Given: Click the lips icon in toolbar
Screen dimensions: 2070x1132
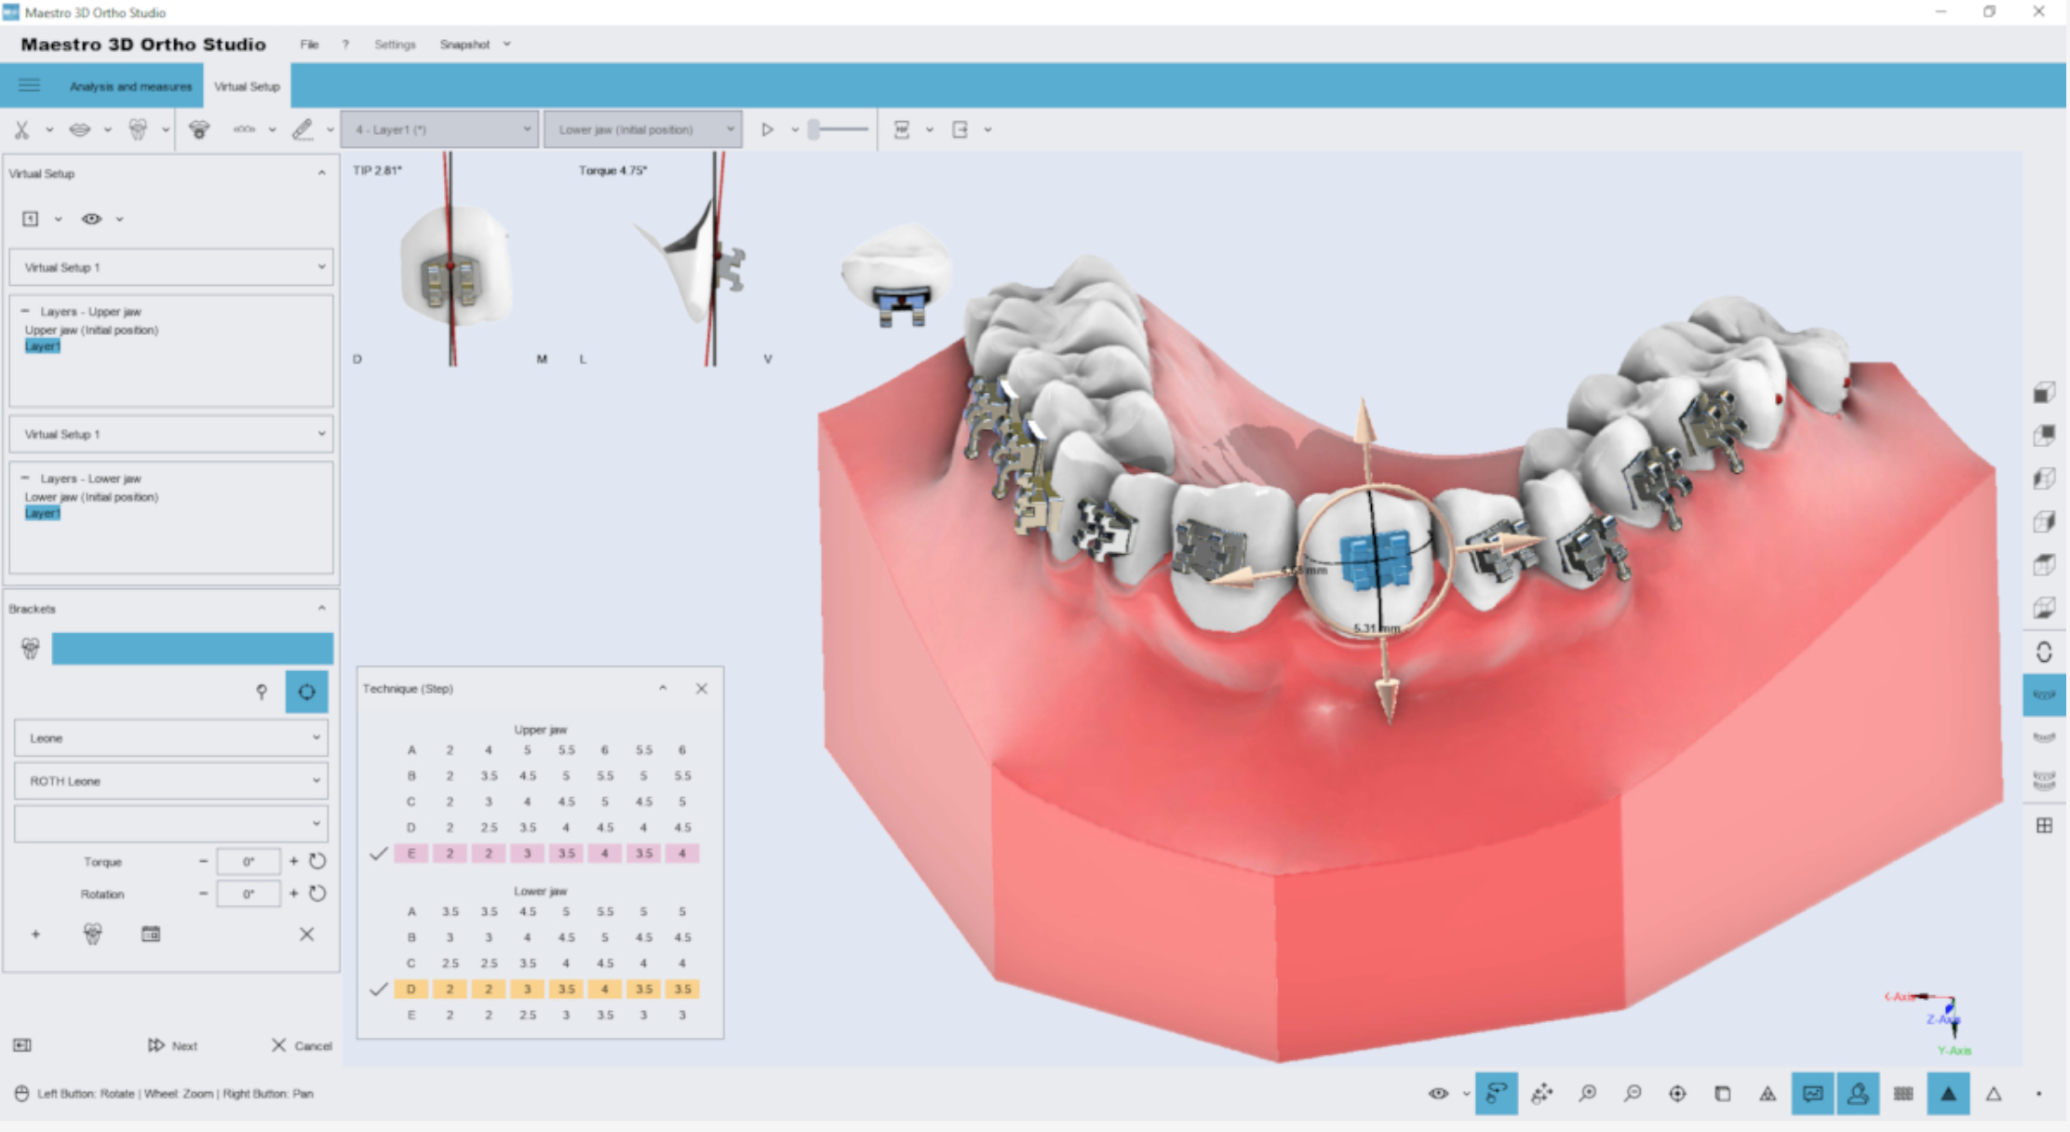Looking at the screenshot, I should pyautogui.click(x=80, y=130).
